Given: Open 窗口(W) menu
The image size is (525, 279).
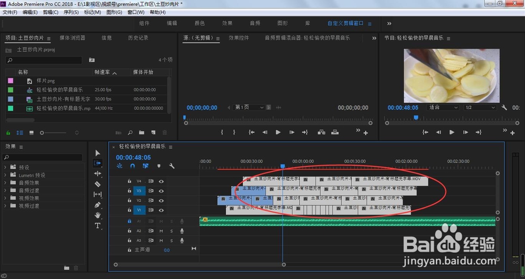Looking at the screenshot, I should (136, 12).
